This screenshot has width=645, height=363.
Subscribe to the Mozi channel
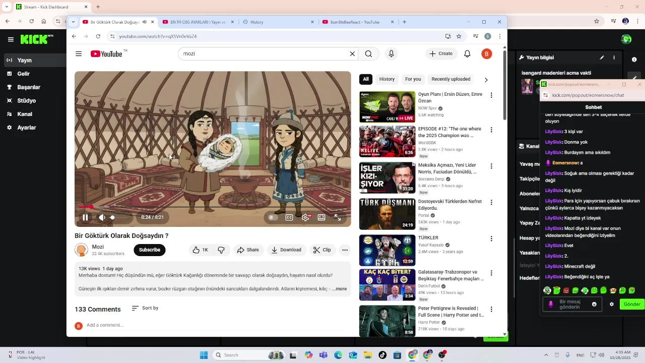click(150, 250)
